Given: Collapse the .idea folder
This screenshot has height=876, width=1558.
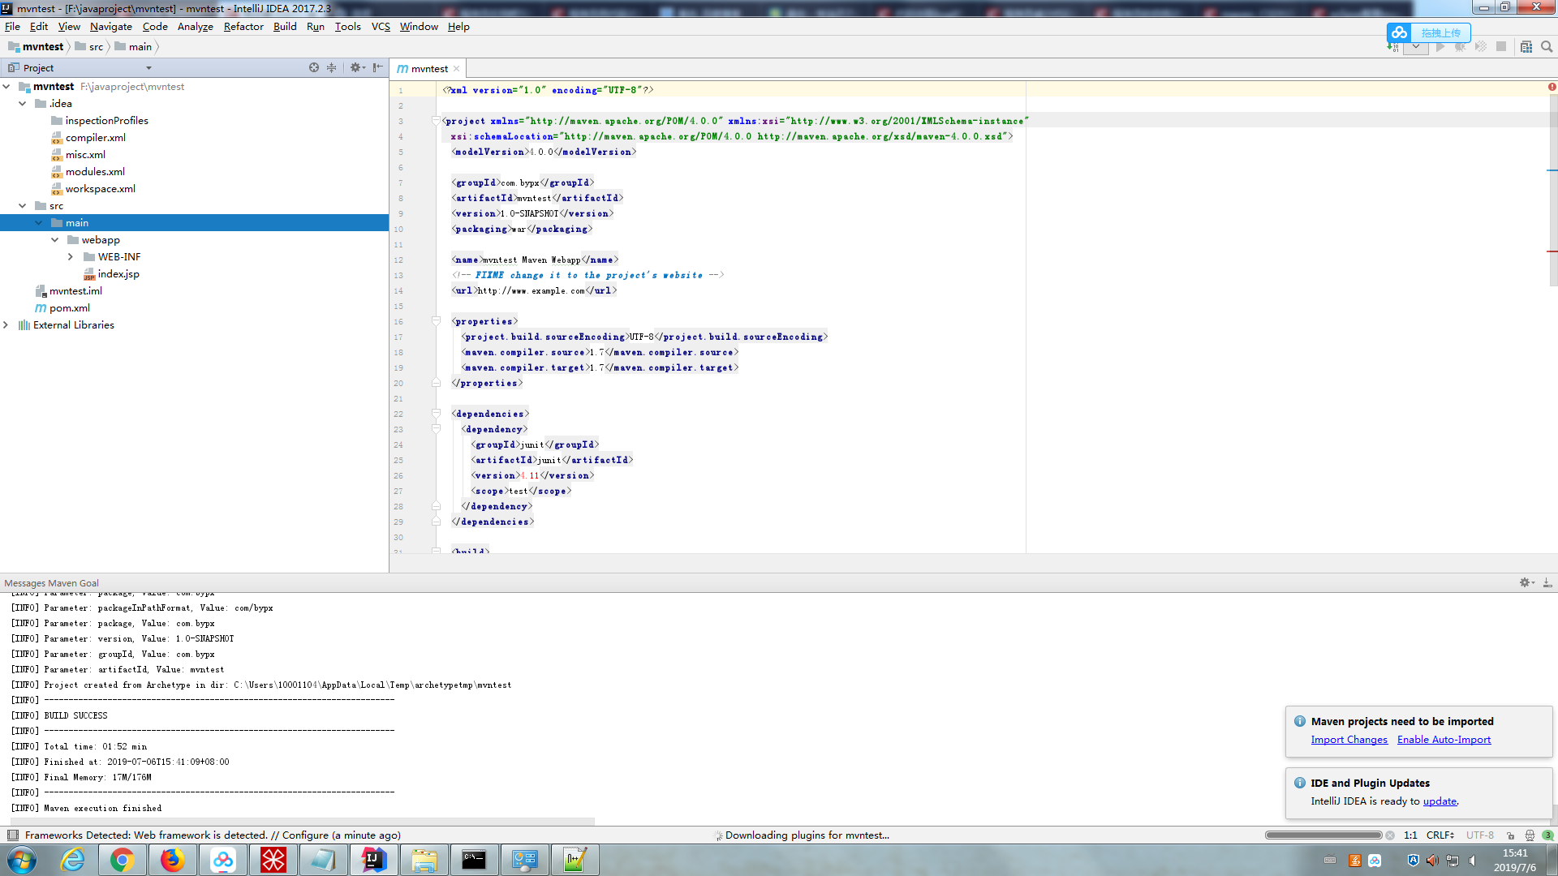Looking at the screenshot, I should pyautogui.click(x=23, y=104).
